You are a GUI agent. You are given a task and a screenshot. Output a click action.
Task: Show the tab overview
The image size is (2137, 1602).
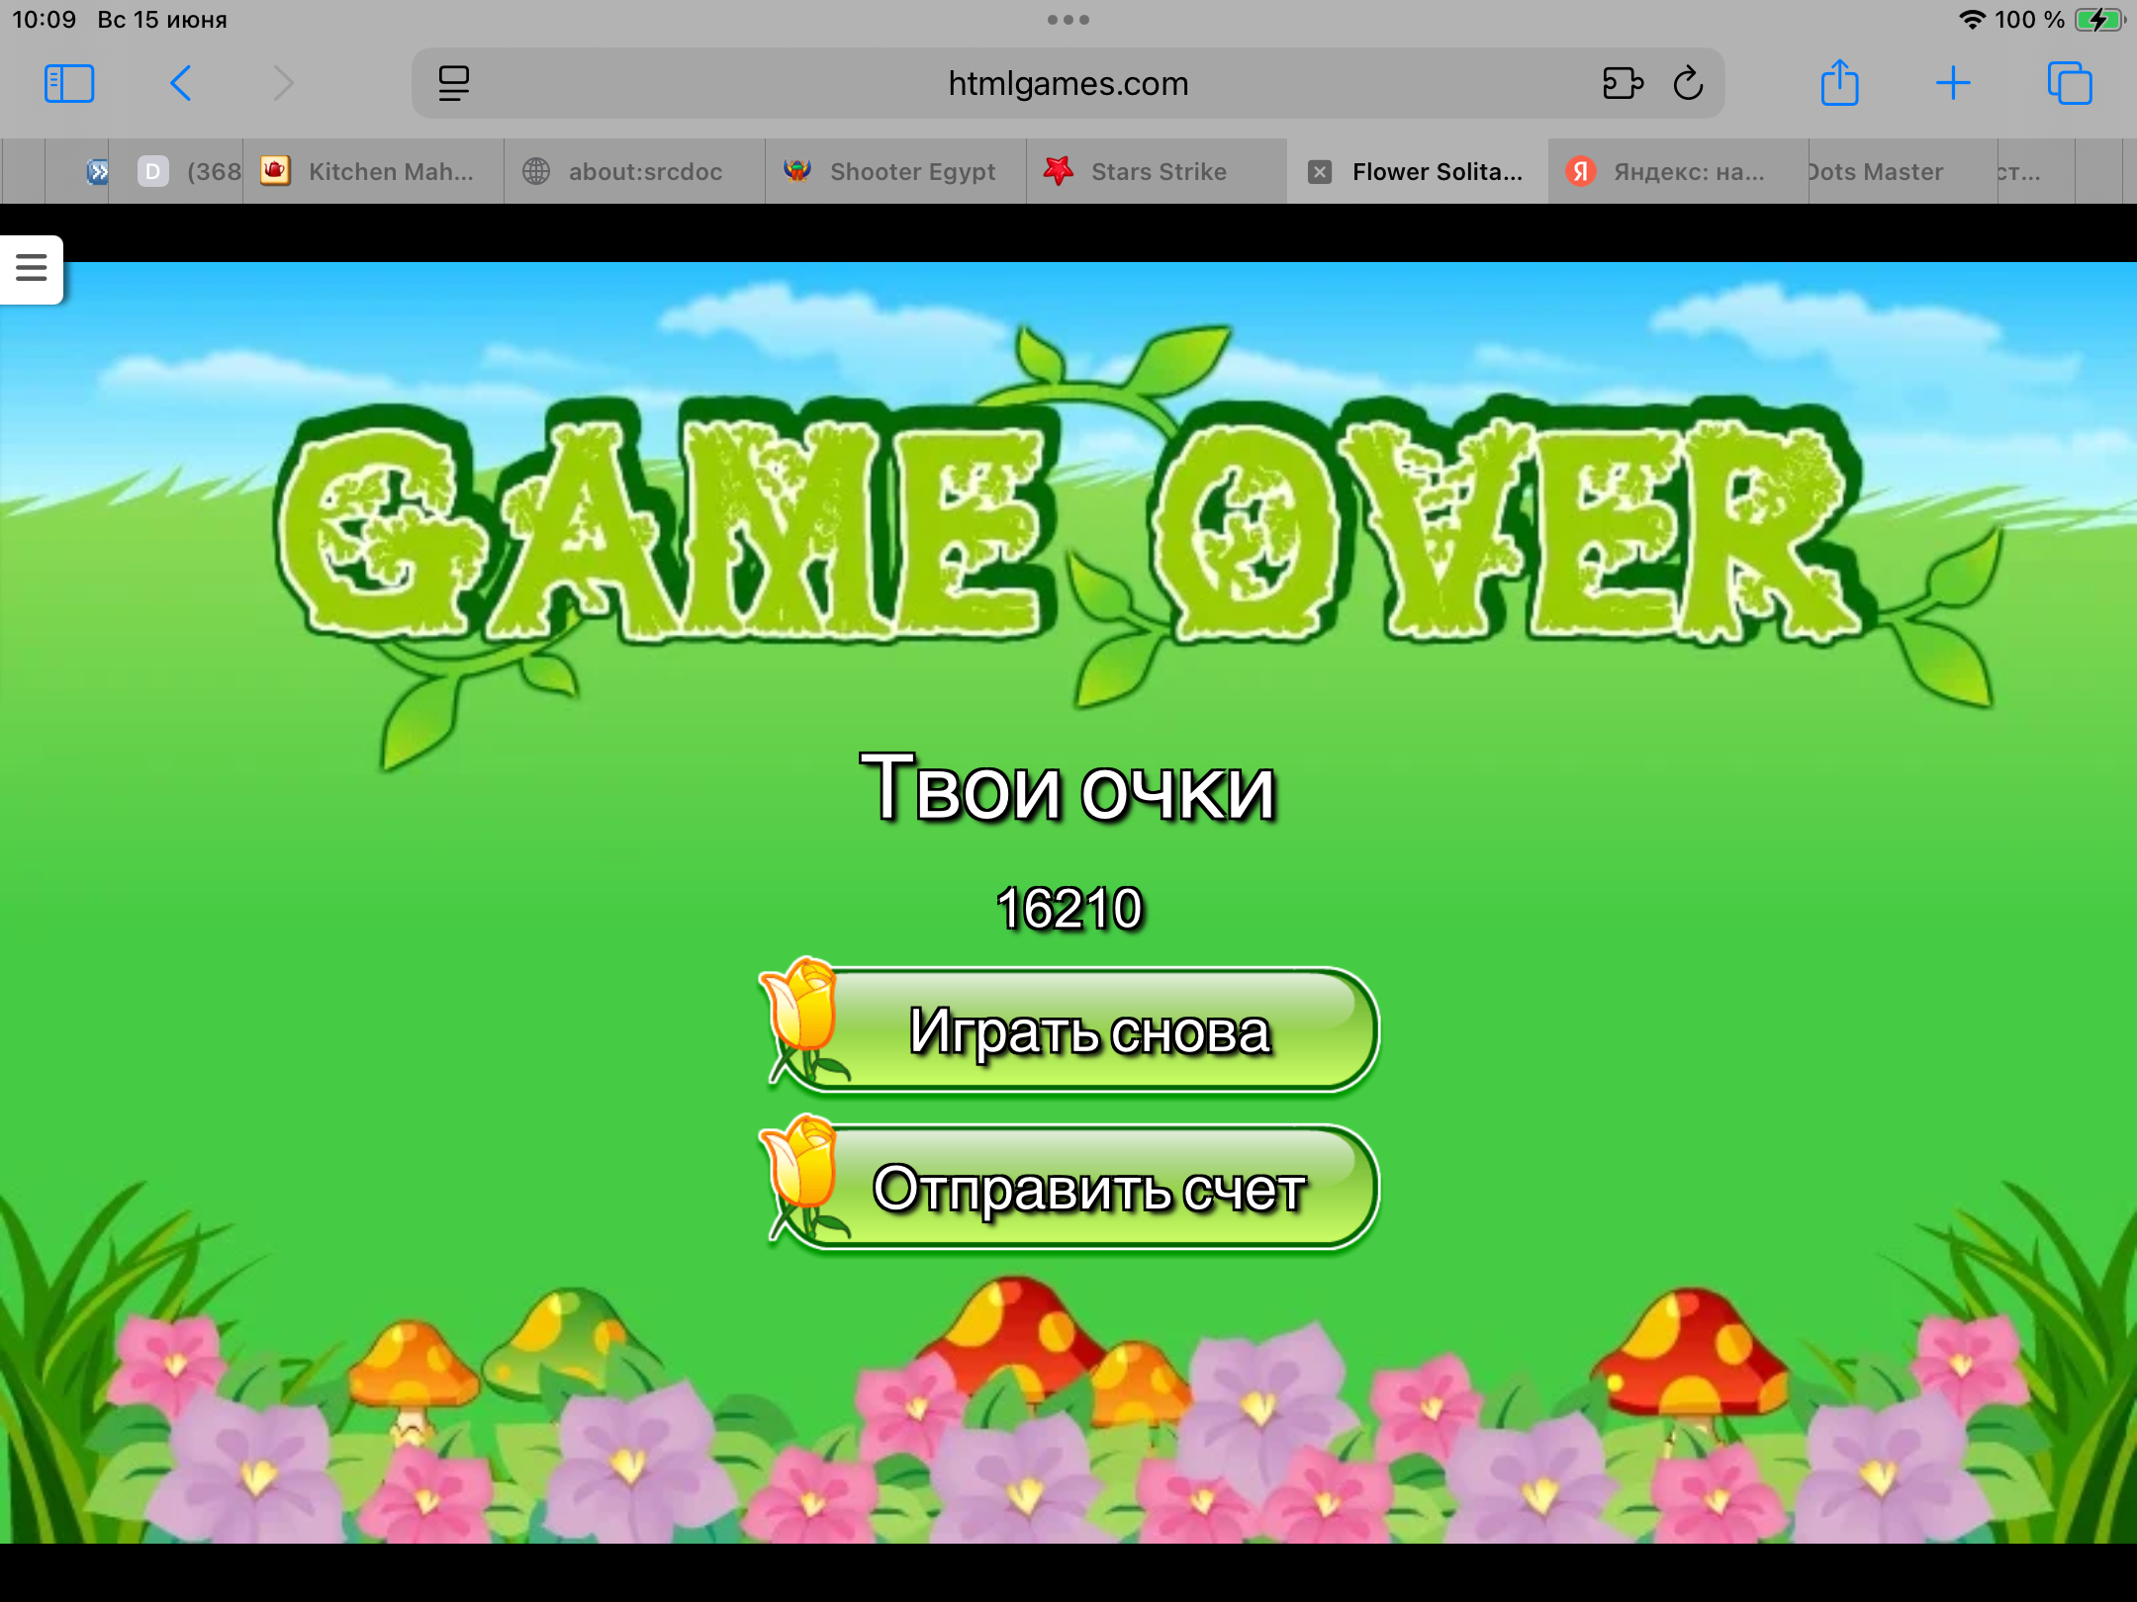(x=2070, y=84)
